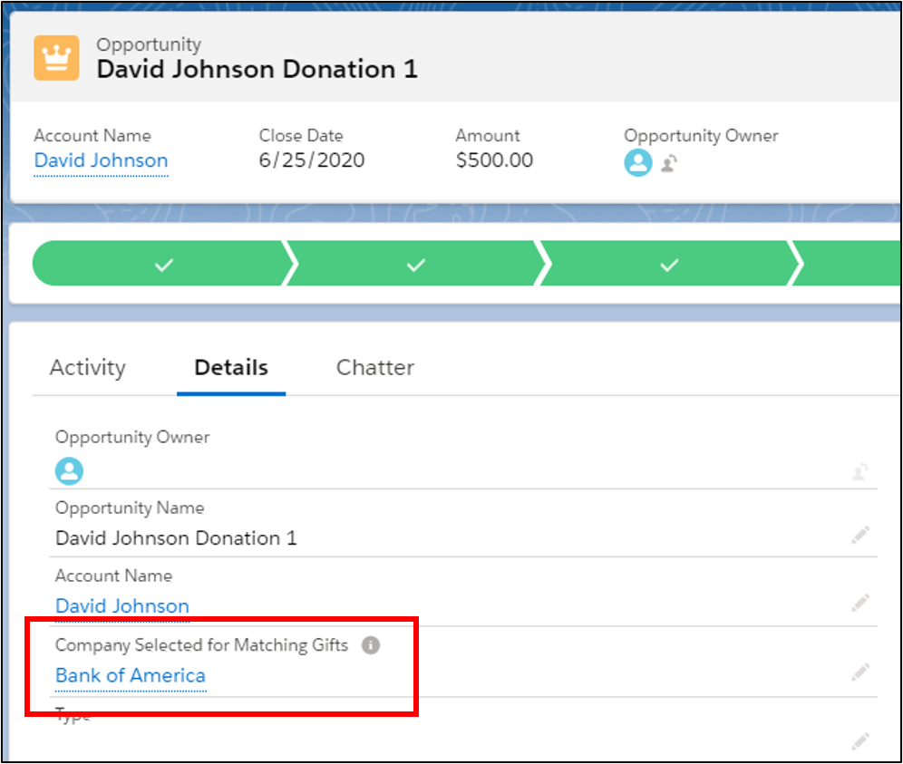This screenshot has height=764, width=903.
Task: Click the chevron before the final path stage
Action: click(796, 264)
